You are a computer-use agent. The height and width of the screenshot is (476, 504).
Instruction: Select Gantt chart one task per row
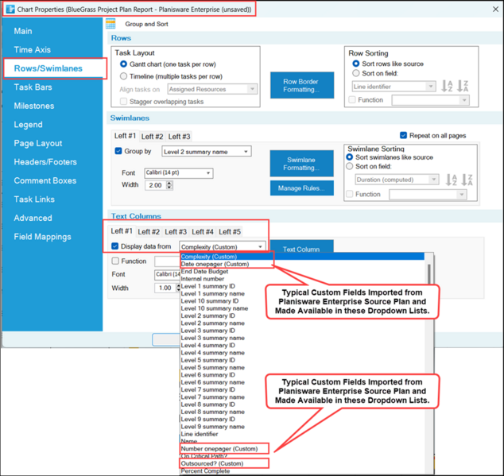(x=123, y=64)
